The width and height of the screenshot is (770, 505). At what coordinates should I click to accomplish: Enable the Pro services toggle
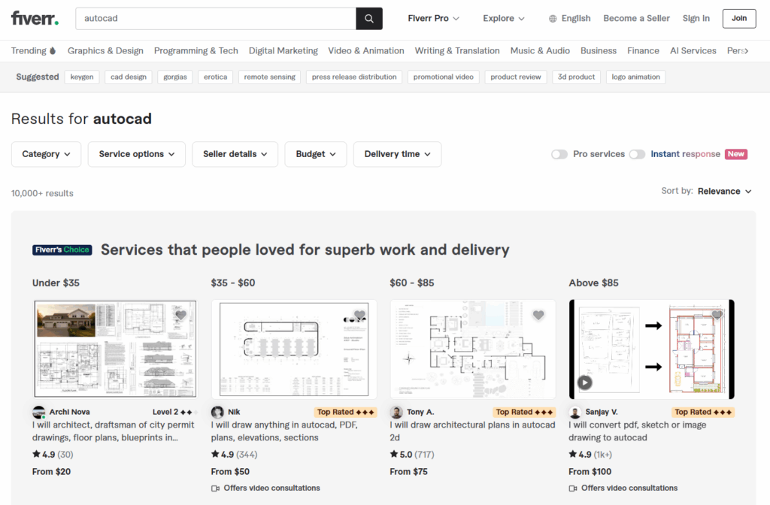click(559, 154)
